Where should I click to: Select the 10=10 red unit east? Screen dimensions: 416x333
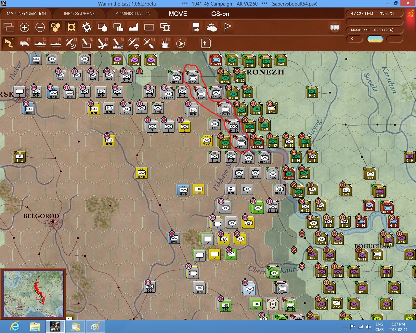tap(387, 207)
